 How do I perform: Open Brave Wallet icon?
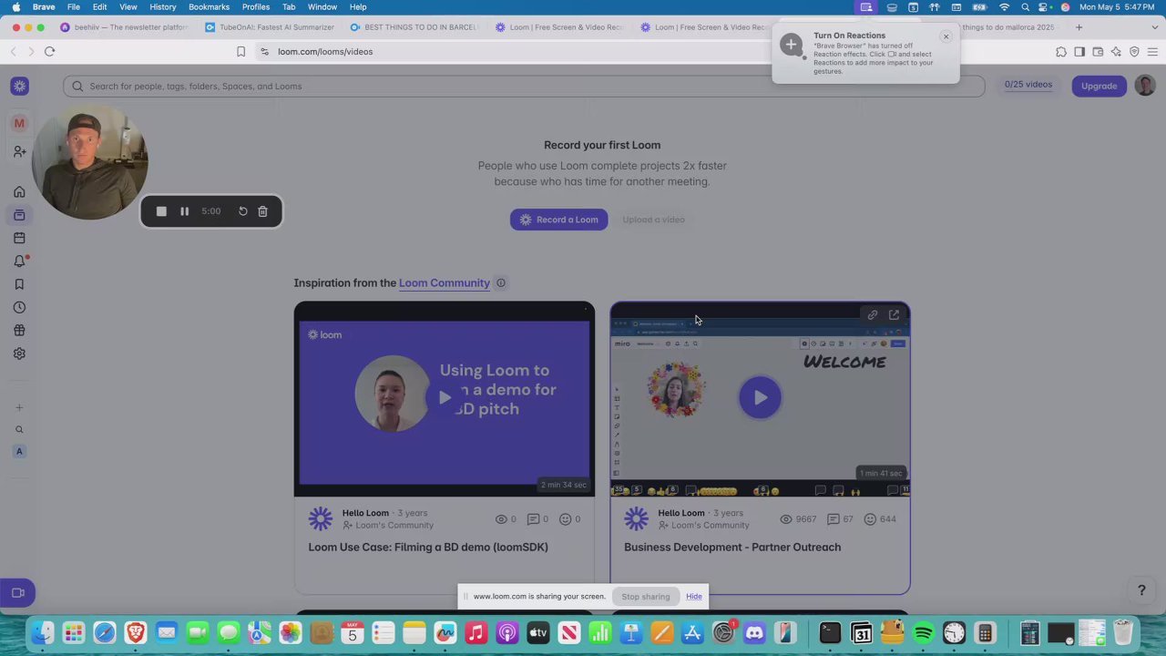1098,52
